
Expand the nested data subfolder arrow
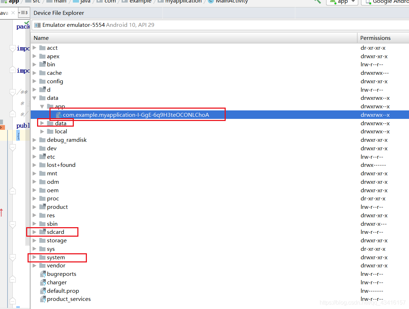click(42, 123)
